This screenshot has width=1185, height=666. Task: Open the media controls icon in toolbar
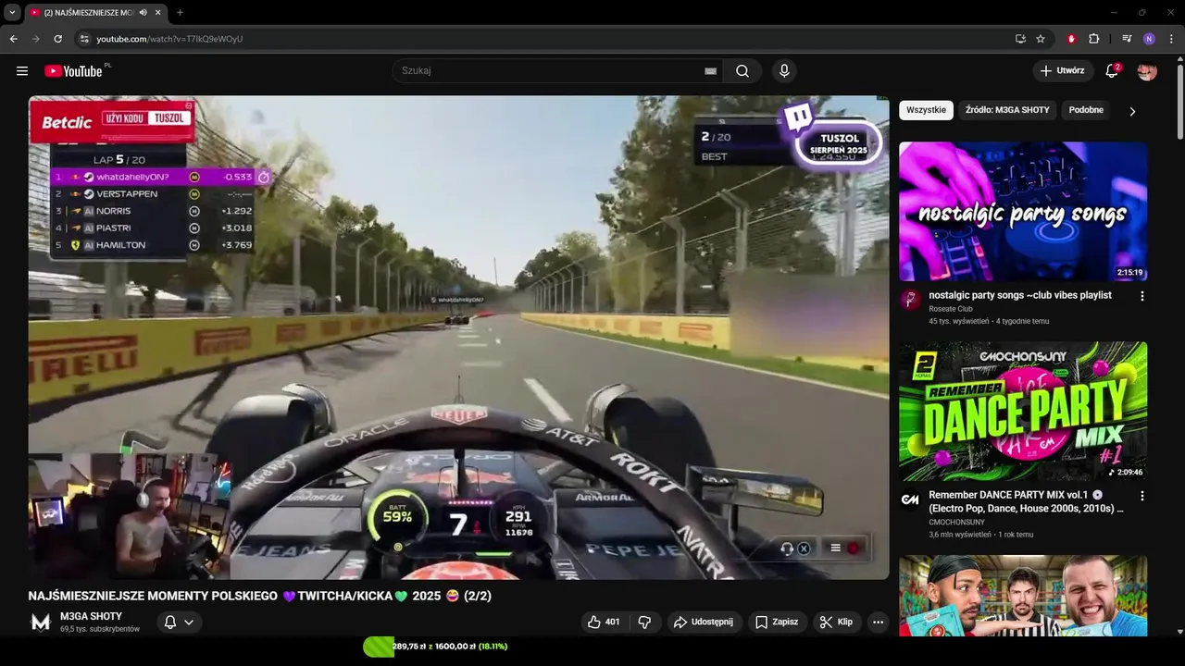click(x=1127, y=39)
